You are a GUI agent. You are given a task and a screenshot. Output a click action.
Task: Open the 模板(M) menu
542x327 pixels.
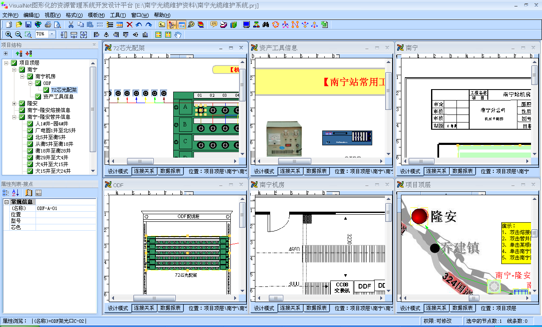(x=97, y=15)
